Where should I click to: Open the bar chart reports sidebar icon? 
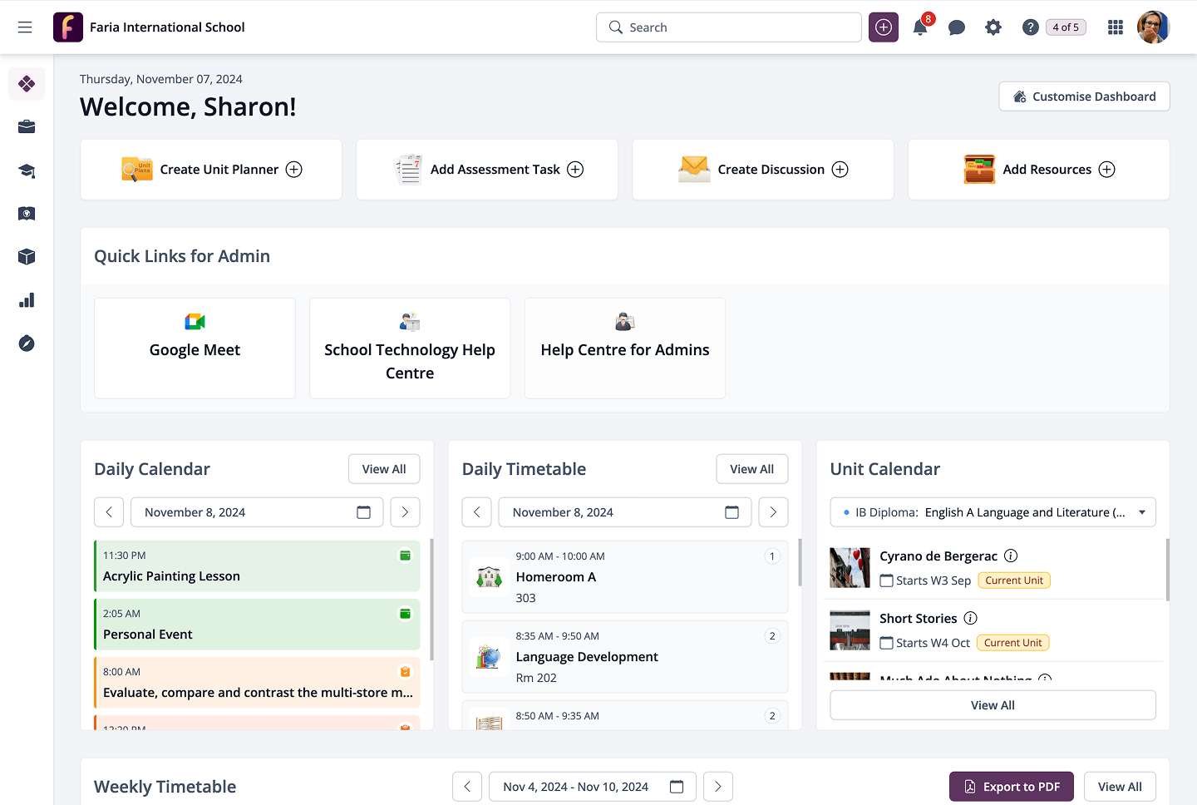(27, 300)
